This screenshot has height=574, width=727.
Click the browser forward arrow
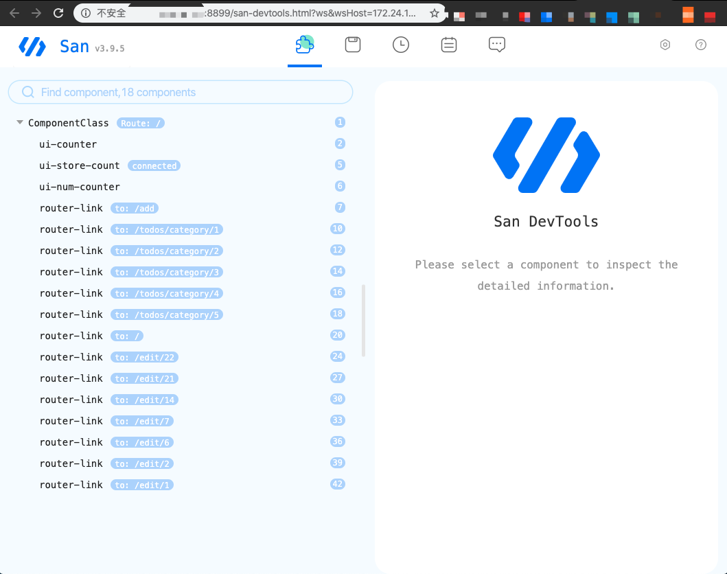(x=36, y=13)
